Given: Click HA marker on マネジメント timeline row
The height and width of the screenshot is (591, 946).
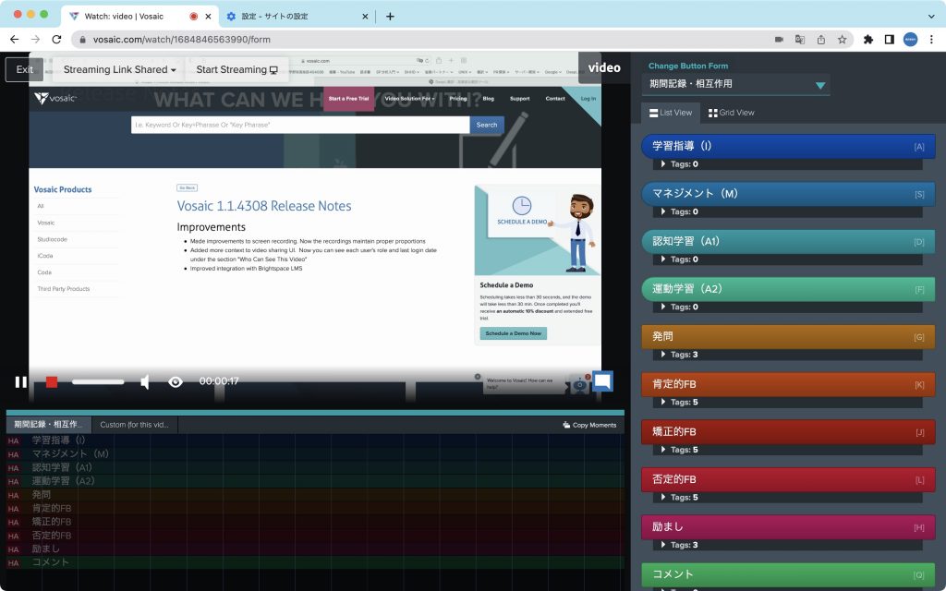Looking at the screenshot, I should click(x=13, y=454).
